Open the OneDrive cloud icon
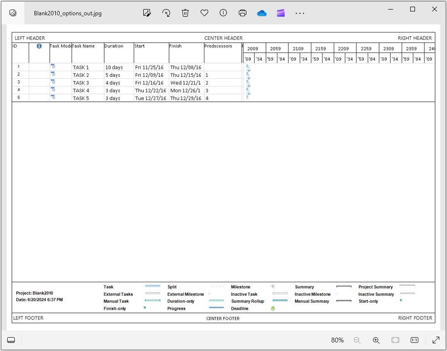 pos(262,13)
